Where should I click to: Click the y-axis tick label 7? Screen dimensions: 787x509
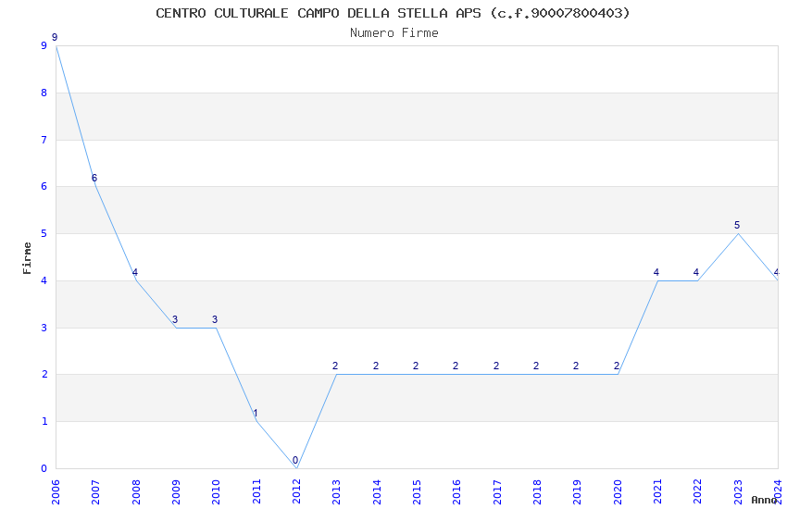pos(44,140)
